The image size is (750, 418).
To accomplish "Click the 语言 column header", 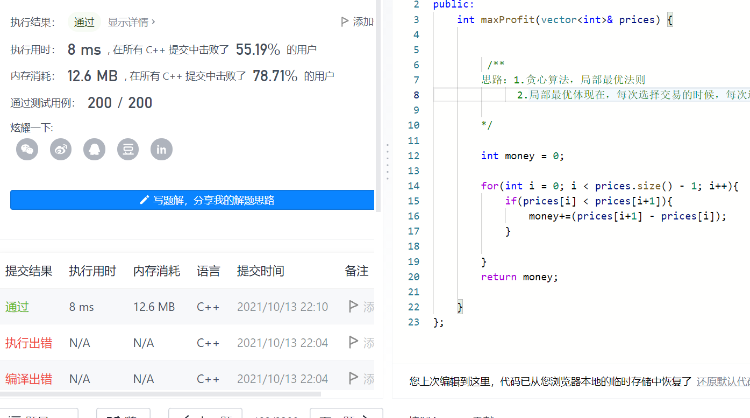I will pyautogui.click(x=209, y=271).
